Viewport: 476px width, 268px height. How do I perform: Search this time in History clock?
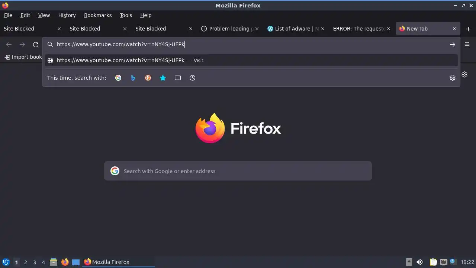click(x=193, y=78)
